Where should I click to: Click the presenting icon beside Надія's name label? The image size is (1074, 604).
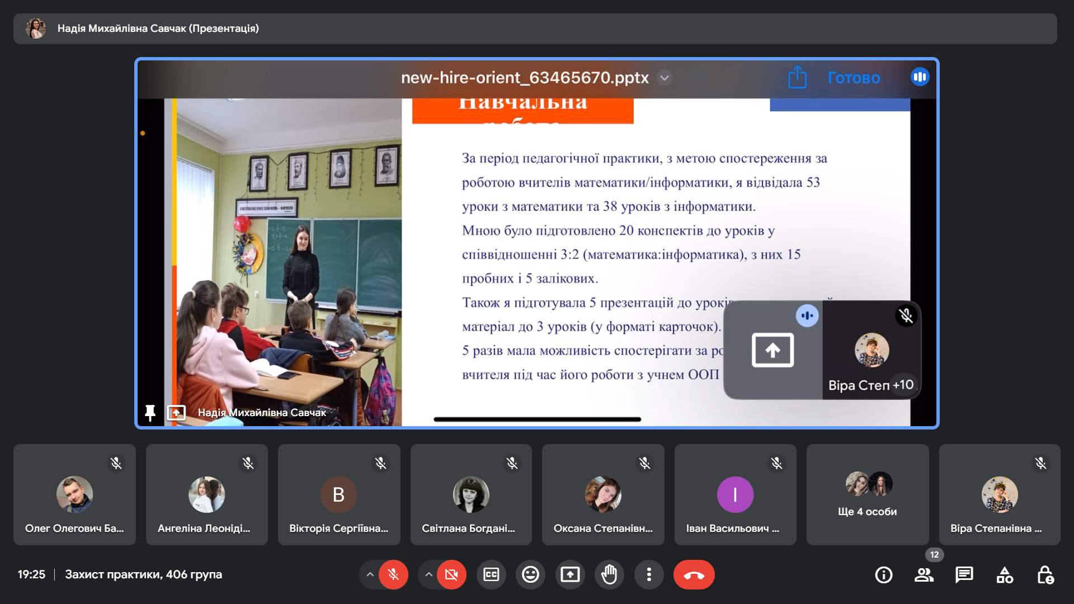pyautogui.click(x=176, y=413)
